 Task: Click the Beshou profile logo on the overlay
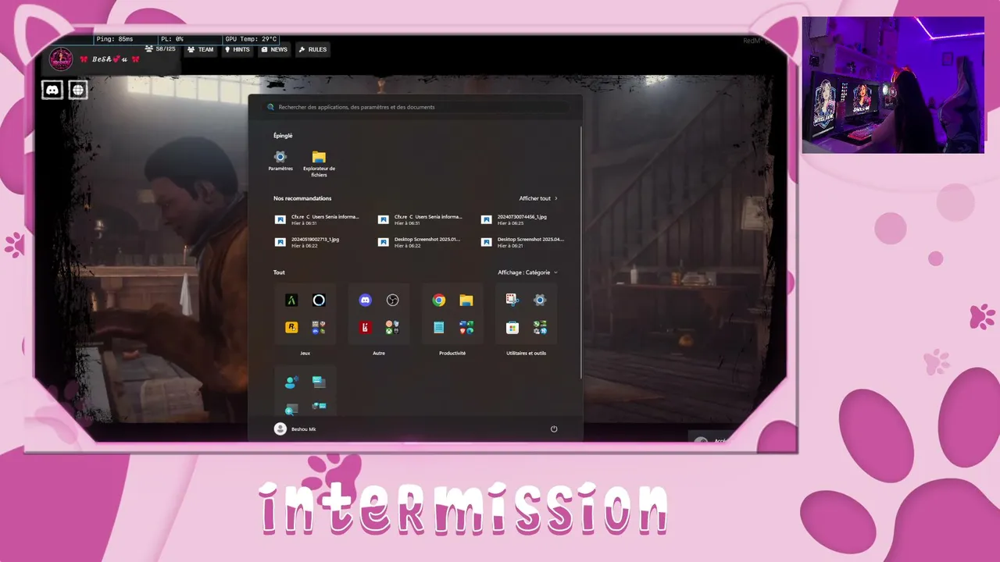pos(61,59)
